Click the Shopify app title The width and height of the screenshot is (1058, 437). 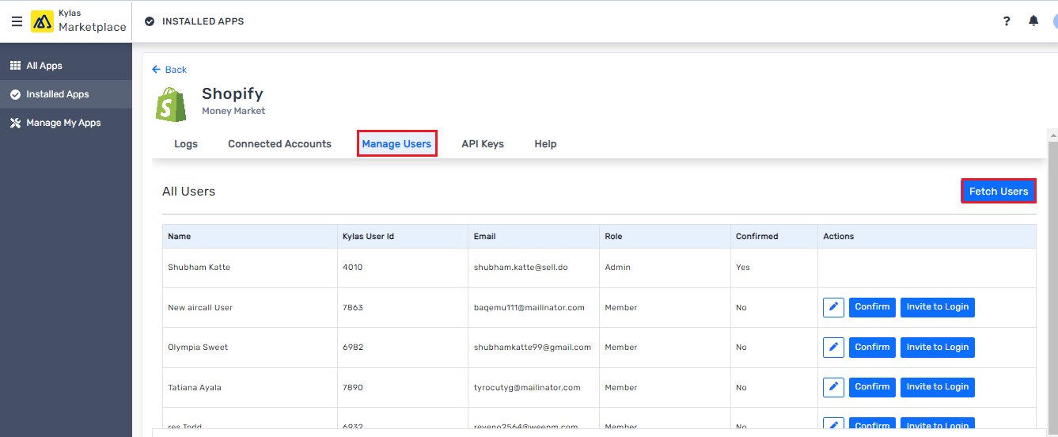pyautogui.click(x=232, y=94)
